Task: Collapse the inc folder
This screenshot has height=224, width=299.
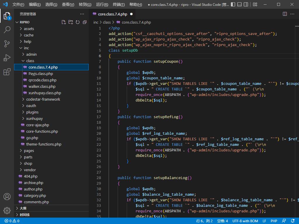Action: pyautogui.click(x=26, y=48)
